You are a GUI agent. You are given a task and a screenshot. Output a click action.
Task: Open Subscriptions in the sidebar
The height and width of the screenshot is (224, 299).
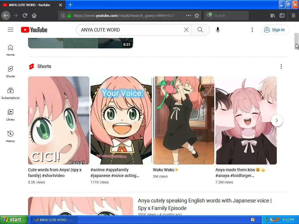click(10, 93)
